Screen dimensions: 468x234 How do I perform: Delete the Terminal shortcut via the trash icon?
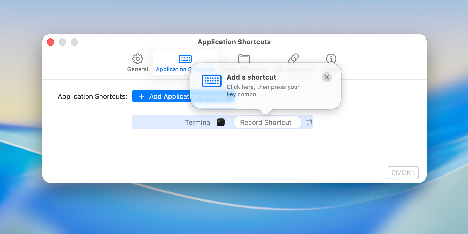tap(309, 122)
